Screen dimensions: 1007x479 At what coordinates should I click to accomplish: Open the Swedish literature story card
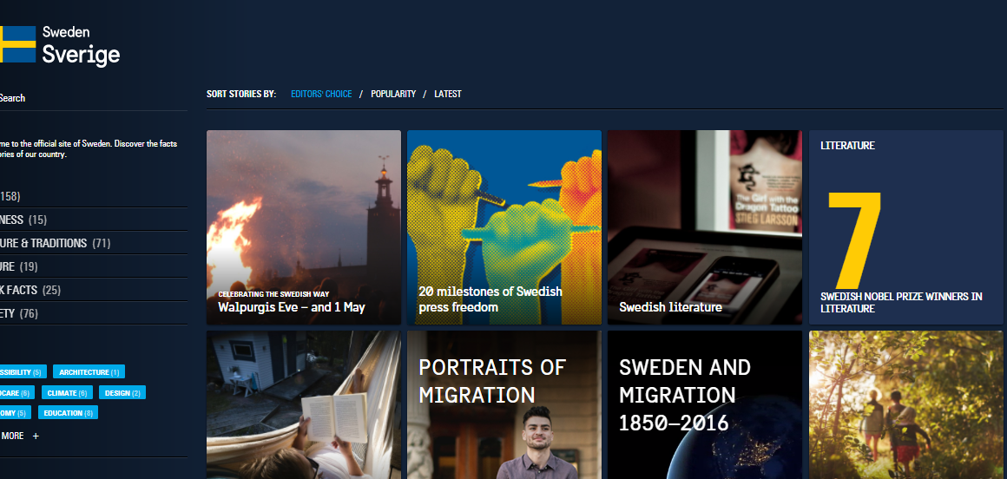[705, 227]
